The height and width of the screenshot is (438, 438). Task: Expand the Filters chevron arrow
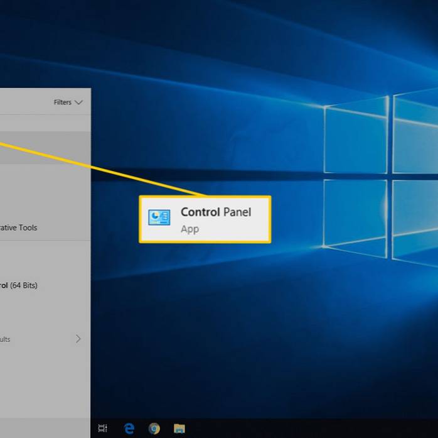point(78,102)
